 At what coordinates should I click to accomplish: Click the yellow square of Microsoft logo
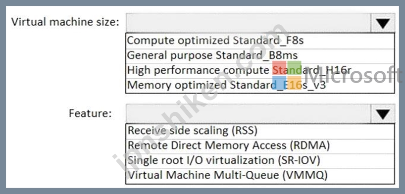(x=295, y=83)
